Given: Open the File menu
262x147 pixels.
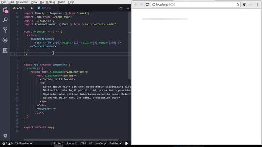Looking at the screenshot, I should pyautogui.click(x=3, y=2).
